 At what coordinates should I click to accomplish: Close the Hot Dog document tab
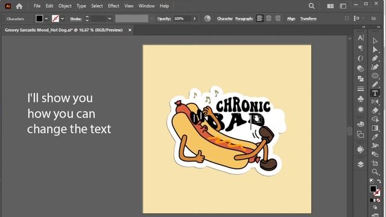pyautogui.click(x=130, y=30)
